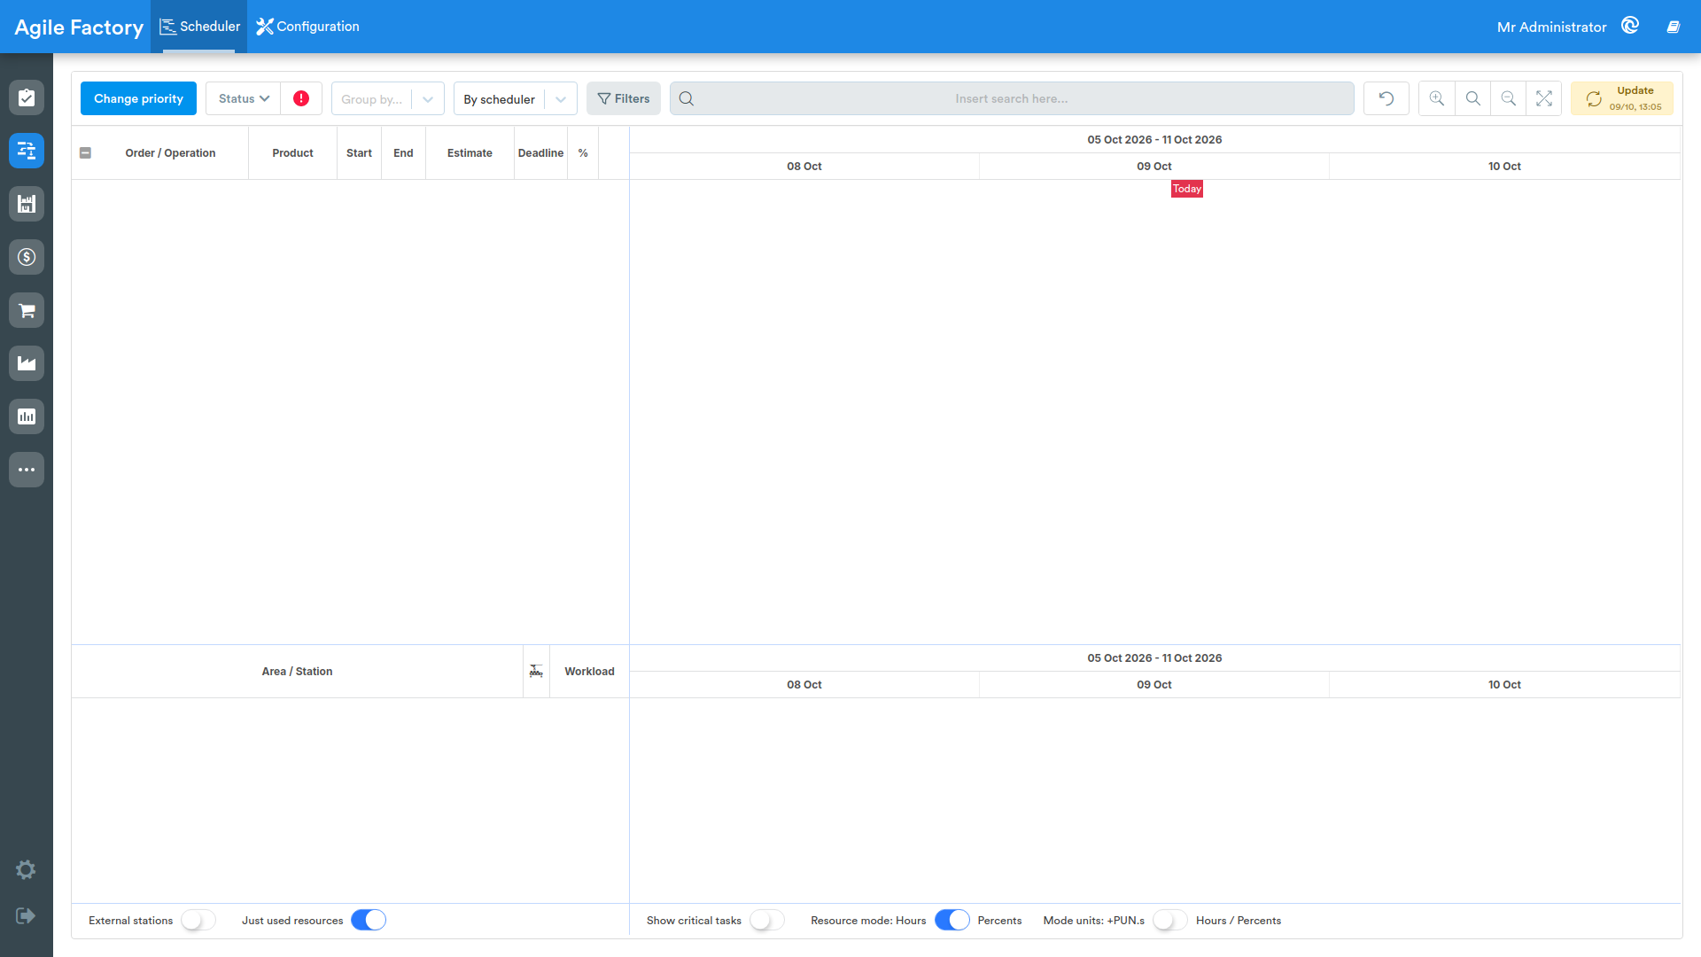Click the save disk sidebar icon
Viewport: 1701px width, 957px height.
click(x=27, y=204)
